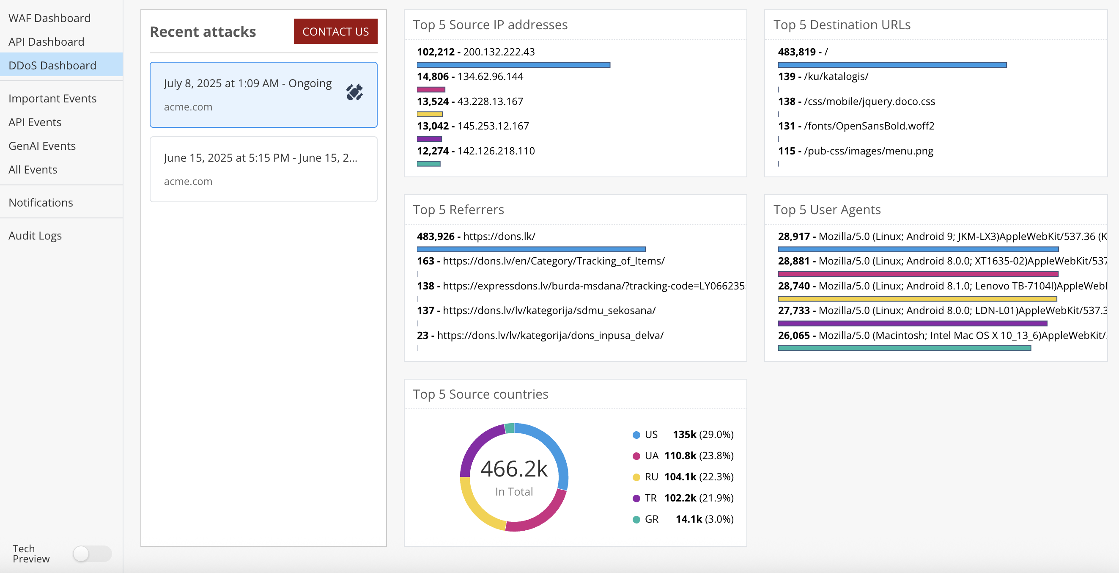
Task: Toggle the Tech Preview switch
Action: point(92,554)
